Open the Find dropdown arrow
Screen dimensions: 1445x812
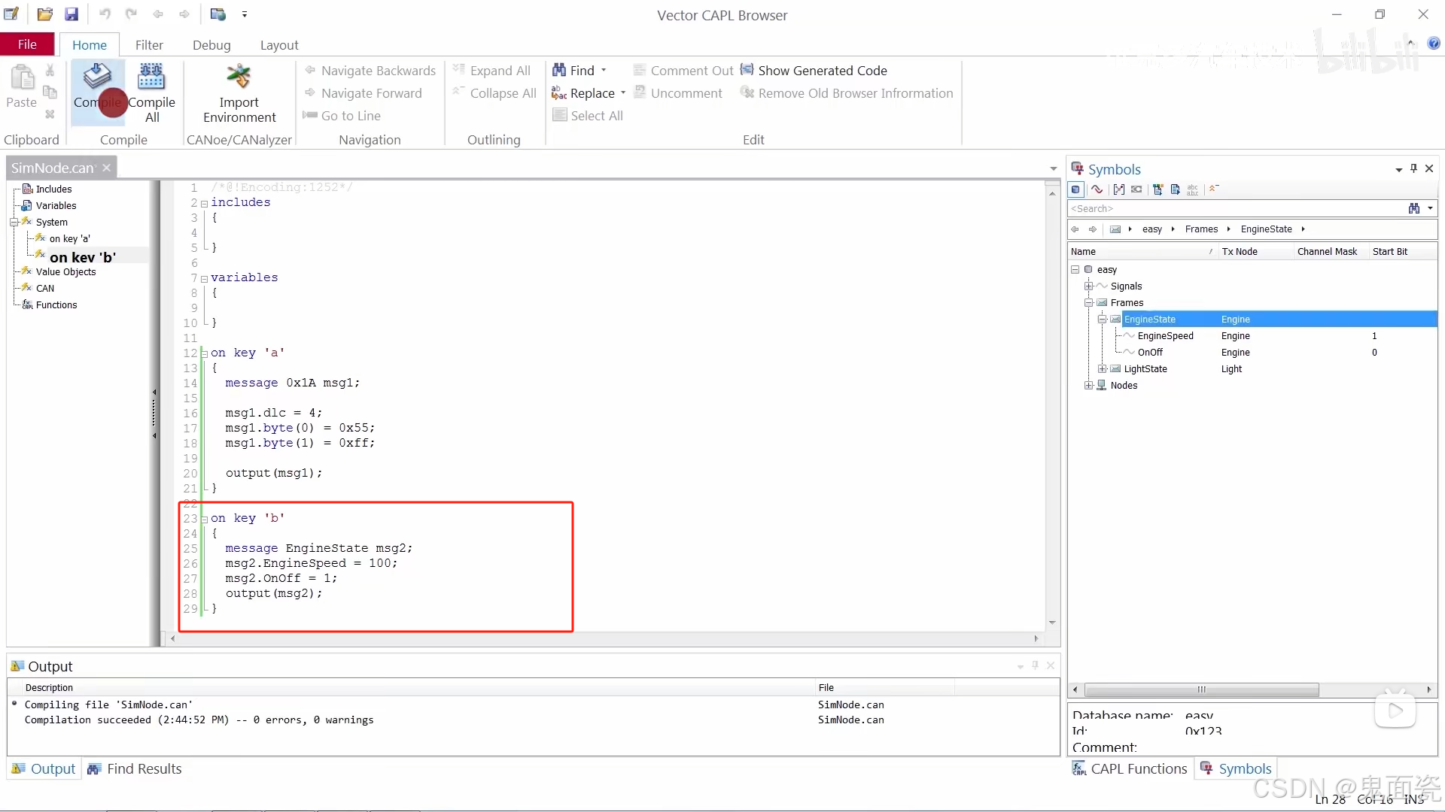604,70
